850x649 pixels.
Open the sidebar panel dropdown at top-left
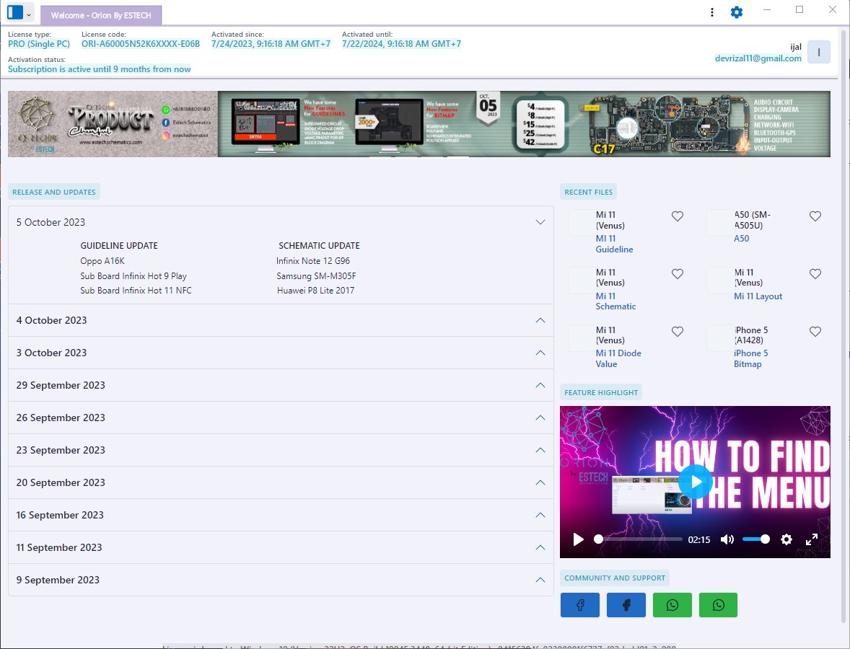[x=28, y=14]
